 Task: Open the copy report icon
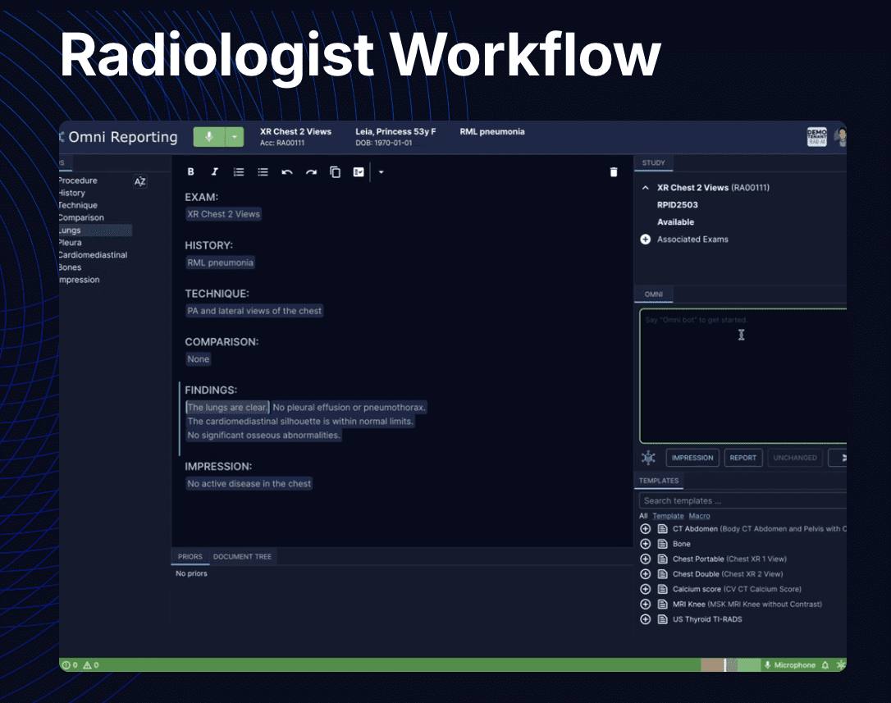pyautogui.click(x=335, y=171)
